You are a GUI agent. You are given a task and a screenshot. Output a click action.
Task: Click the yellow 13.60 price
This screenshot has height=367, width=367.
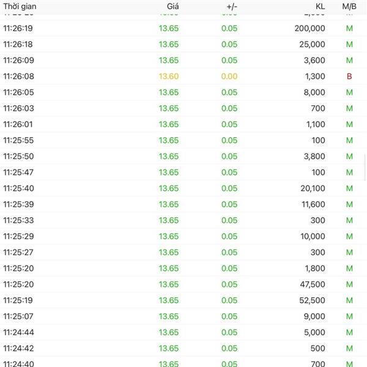(169, 76)
